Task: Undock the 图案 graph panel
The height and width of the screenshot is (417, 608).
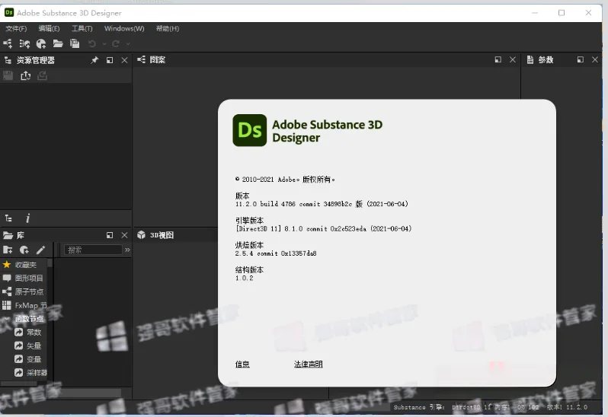Action: click(x=498, y=59)
